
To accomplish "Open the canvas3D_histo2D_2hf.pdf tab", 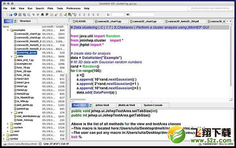I will click(x=185, y=22).
